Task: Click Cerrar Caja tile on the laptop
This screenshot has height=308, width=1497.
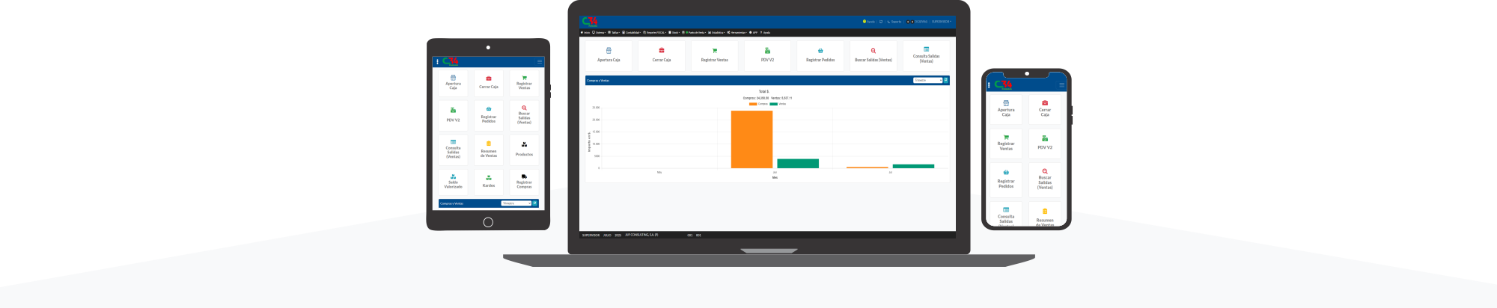Action: coord(661,55)
